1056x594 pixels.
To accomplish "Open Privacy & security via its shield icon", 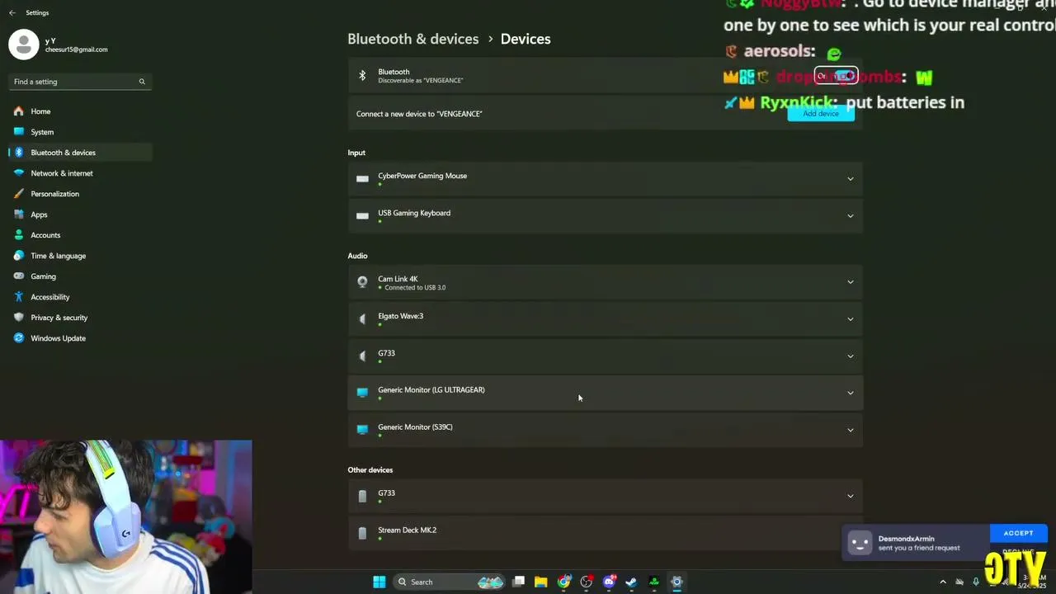I will (19, 318).
